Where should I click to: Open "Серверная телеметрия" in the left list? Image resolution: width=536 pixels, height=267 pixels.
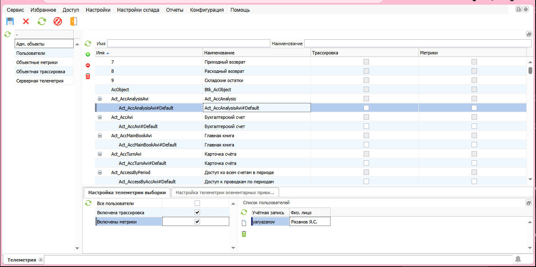coord(40,81)
